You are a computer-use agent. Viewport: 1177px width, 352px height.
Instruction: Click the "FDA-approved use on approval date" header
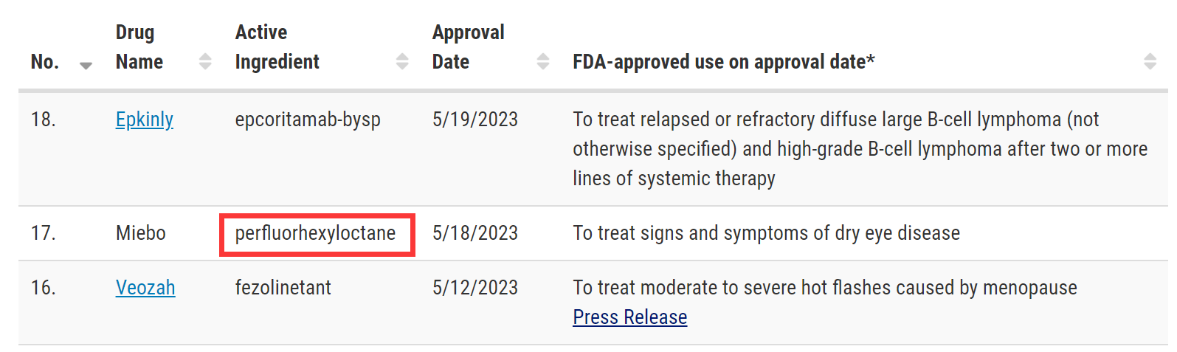723,62
